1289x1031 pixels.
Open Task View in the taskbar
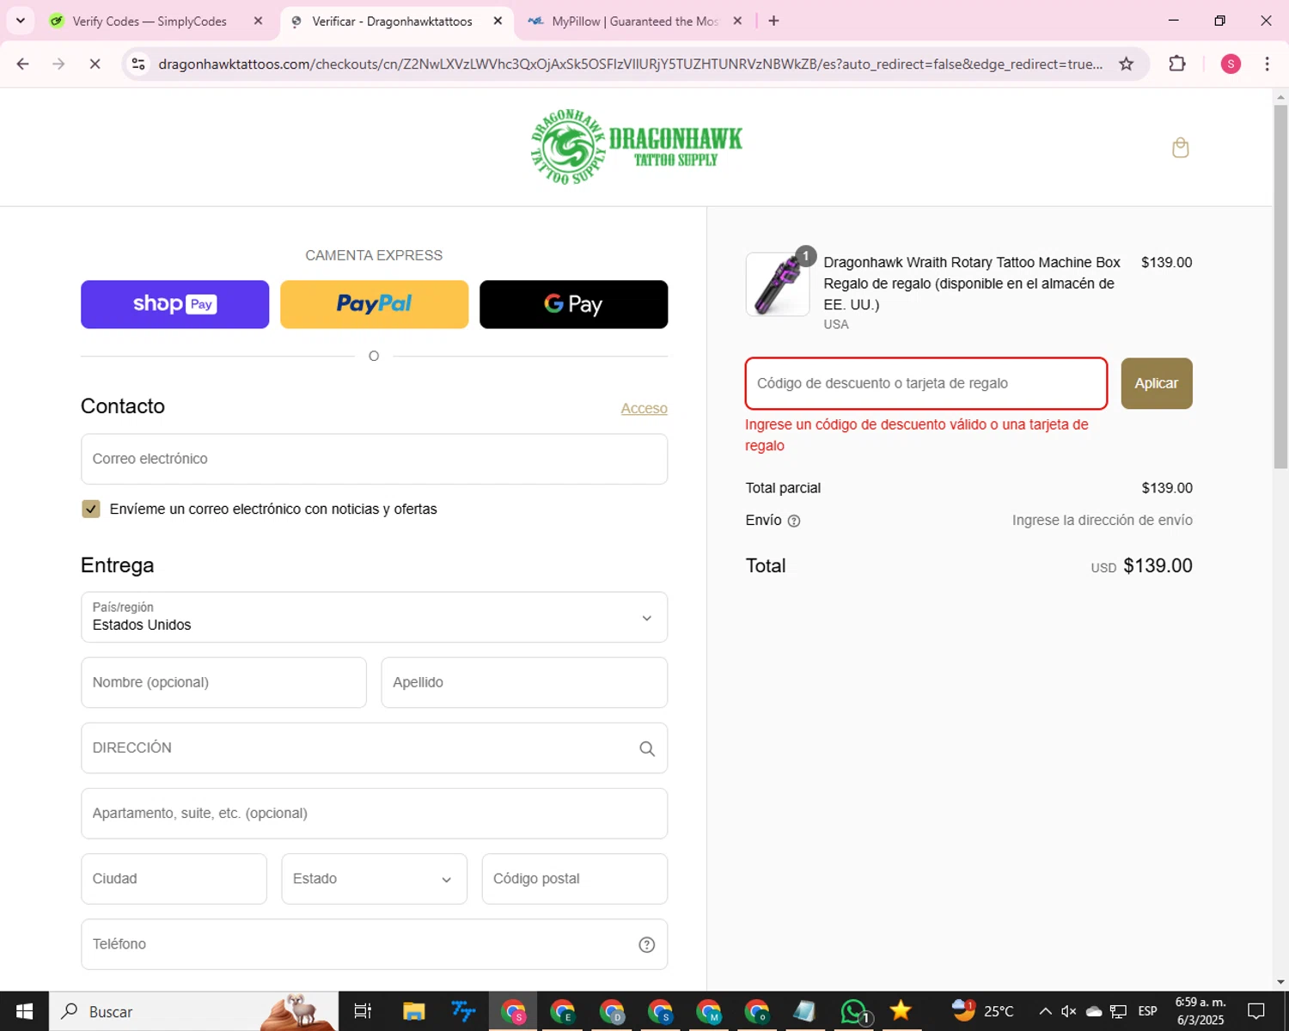(363, 1011)
